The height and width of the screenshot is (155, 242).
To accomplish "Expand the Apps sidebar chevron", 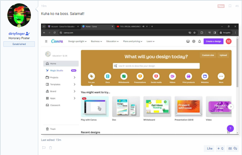I will 75,98.
